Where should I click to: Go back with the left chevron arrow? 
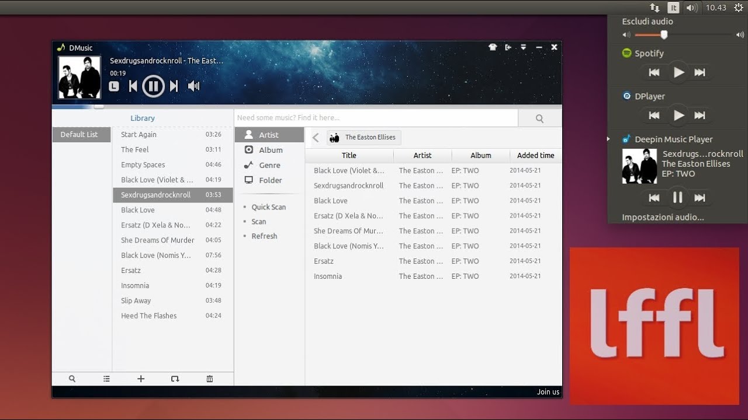coord(316,138)
